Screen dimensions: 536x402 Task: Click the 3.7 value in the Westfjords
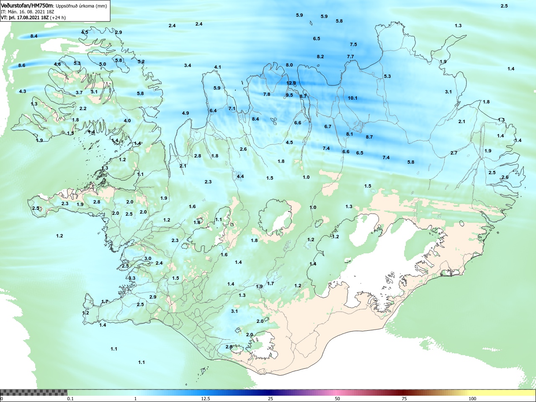point(79,93)
